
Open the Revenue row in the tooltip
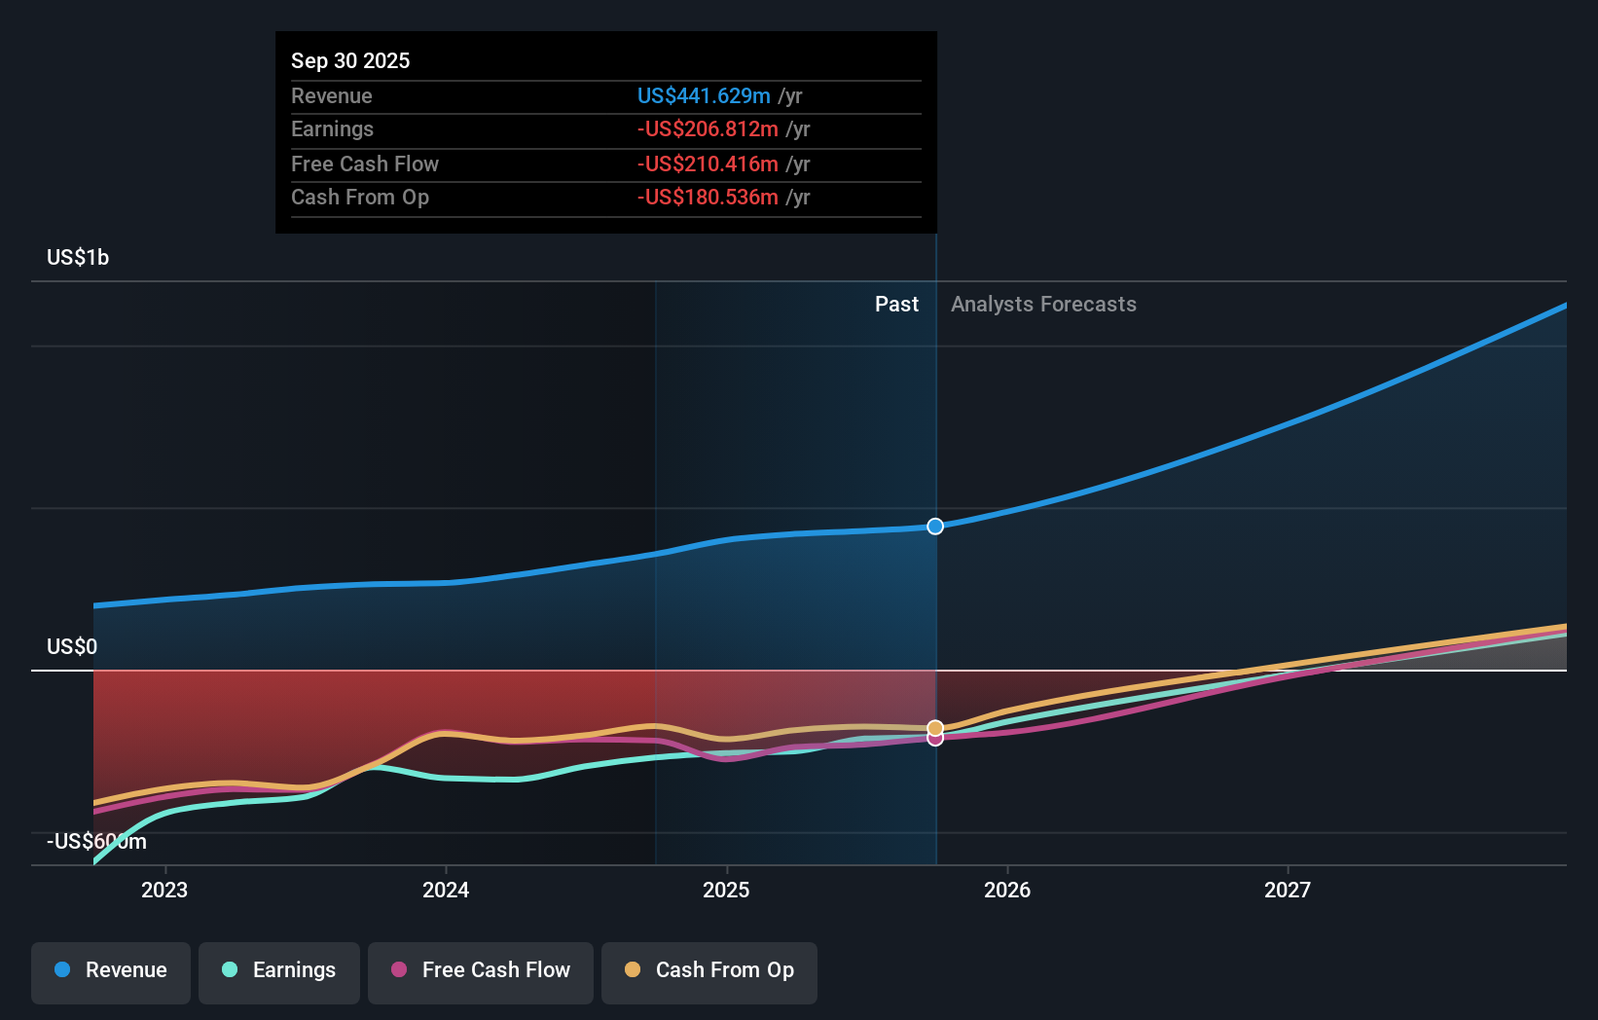coord(332,95)
